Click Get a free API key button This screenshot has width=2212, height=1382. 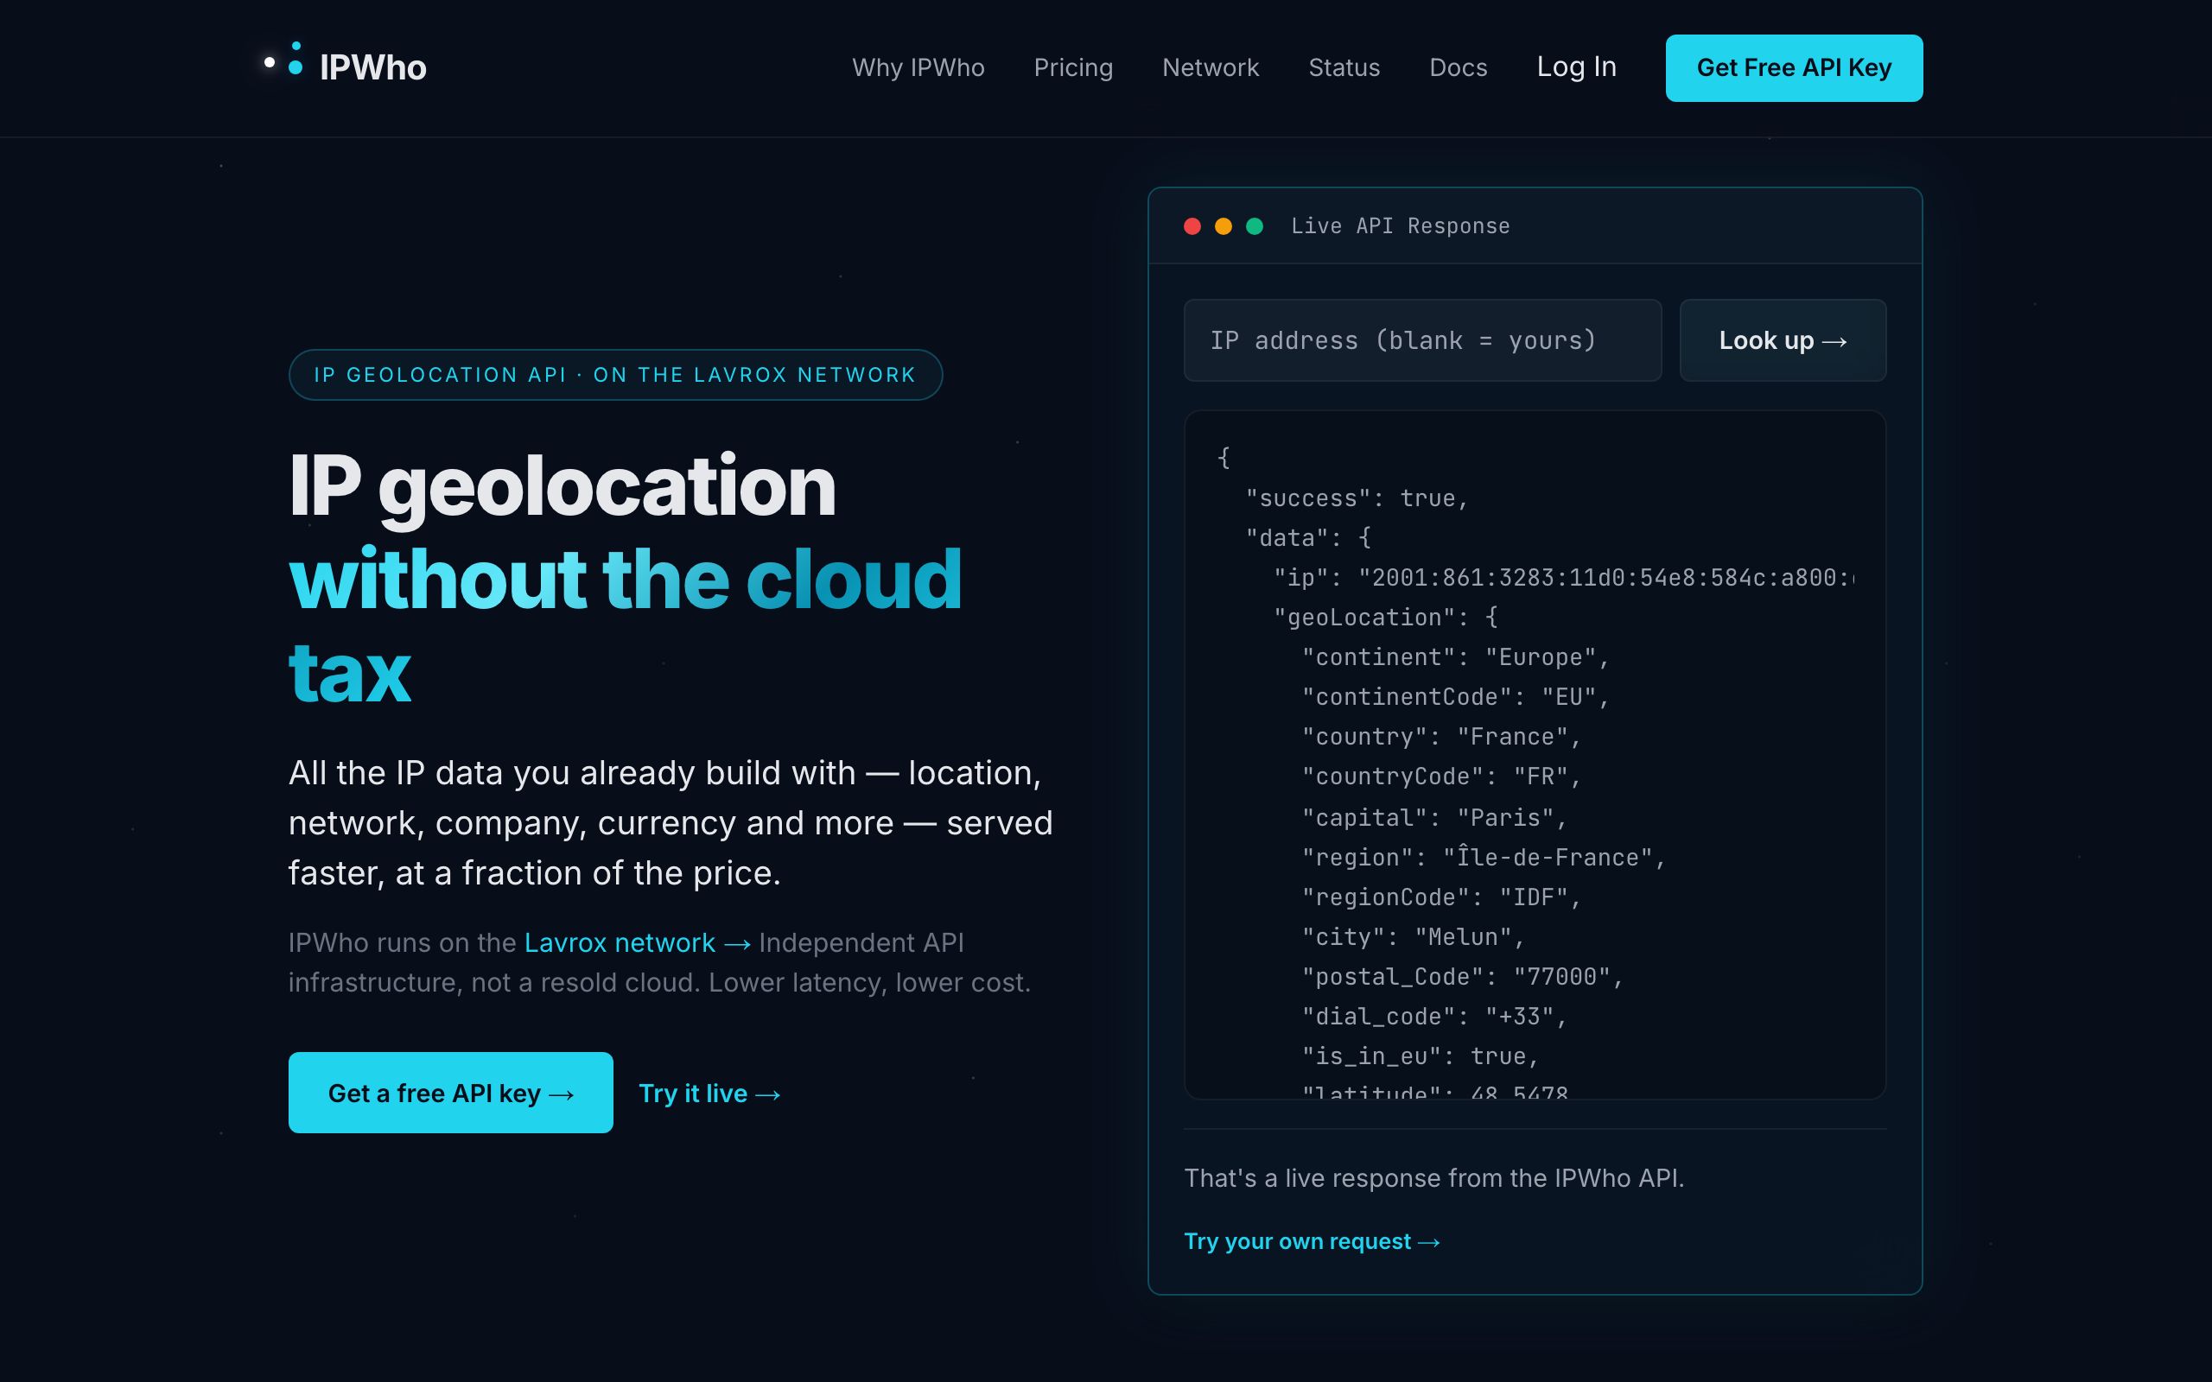pos(451,1093)
